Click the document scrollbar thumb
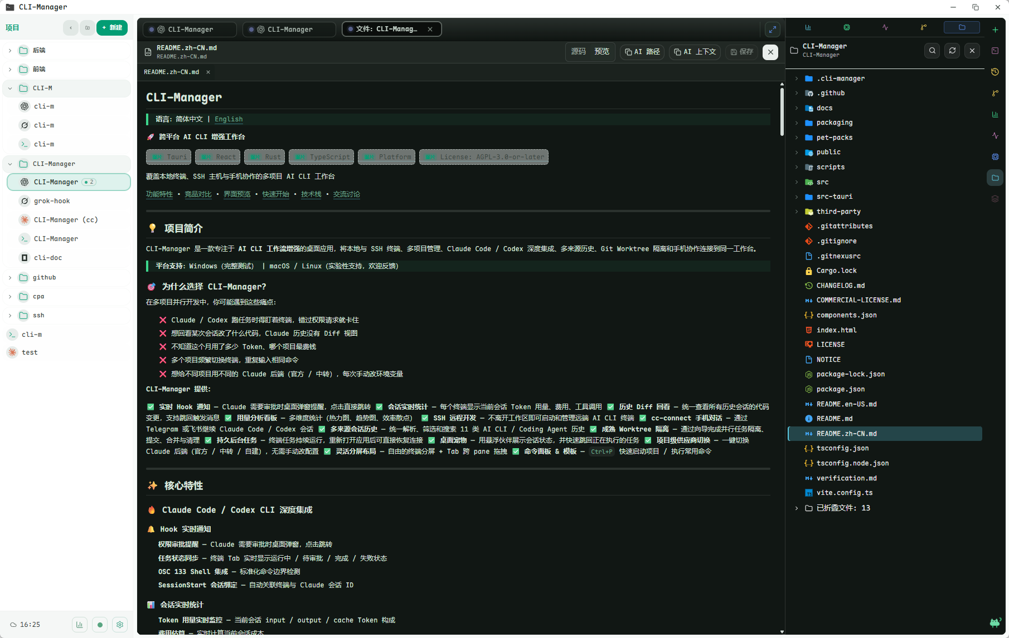Screen dimensions: 1009x638 782,112
